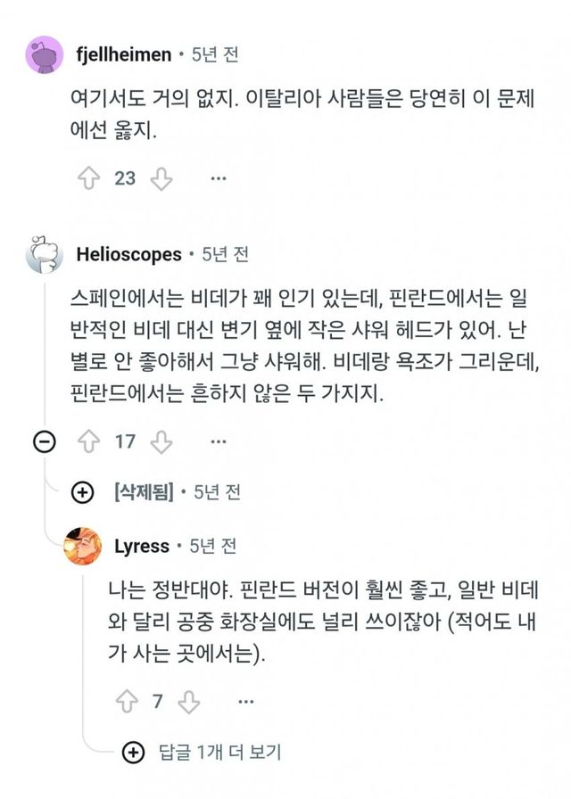Click Helioscopes' avatar image
This screenshot has height=799, width=571.
click(44, 255)
